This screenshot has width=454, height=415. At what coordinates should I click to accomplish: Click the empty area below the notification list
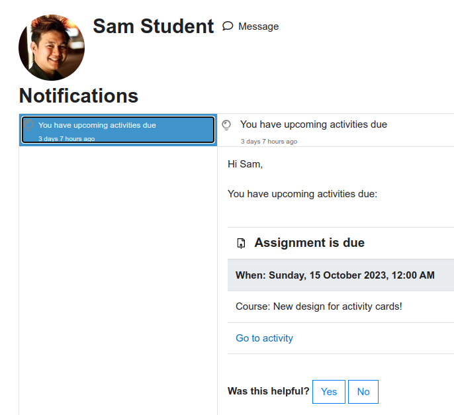click(x=118, y=278)
